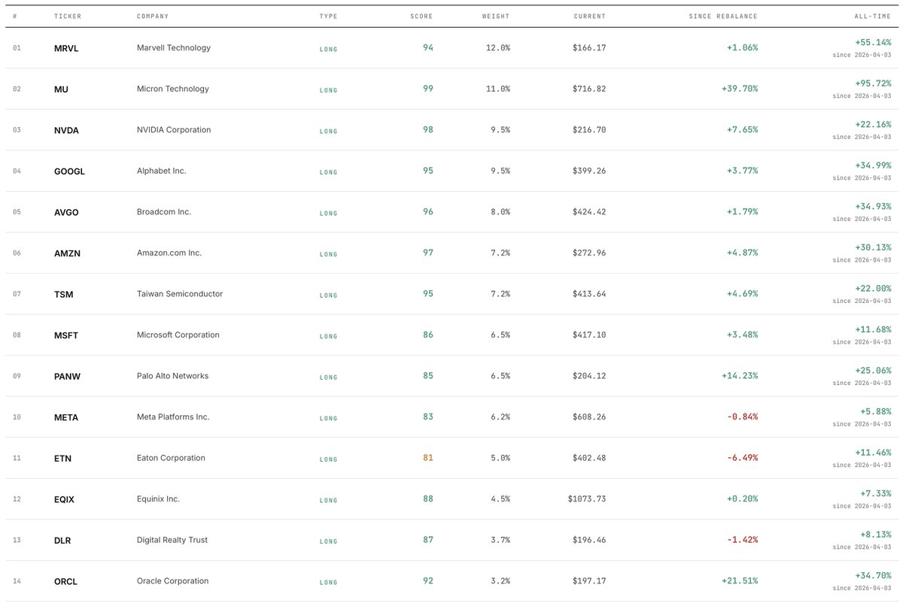This screenshot has height=606, width=903.
Task: Click the 3.2% weight for ORCL
Action: tap(500, 580)
